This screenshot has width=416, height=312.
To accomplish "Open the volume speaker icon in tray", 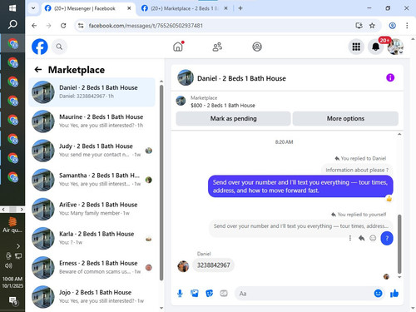I will point(8,265).
